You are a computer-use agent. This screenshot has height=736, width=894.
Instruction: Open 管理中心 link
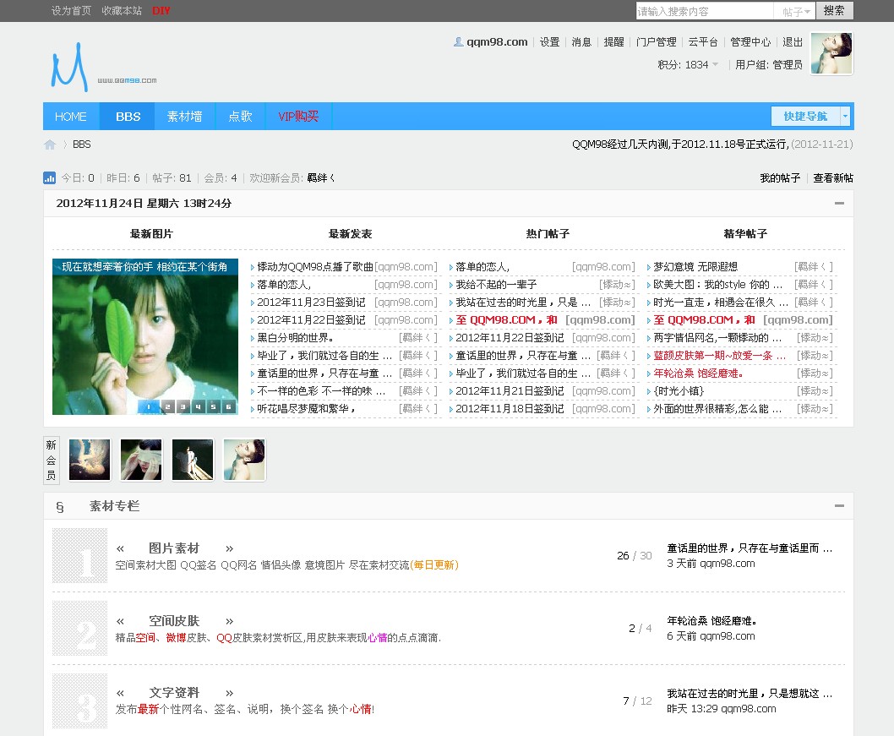(750, 41)
